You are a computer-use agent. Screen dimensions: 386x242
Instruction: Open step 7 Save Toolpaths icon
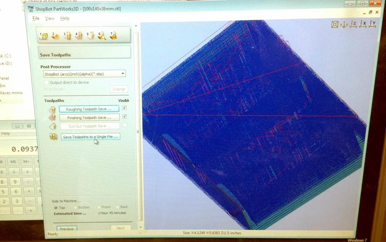pos(113,36)
